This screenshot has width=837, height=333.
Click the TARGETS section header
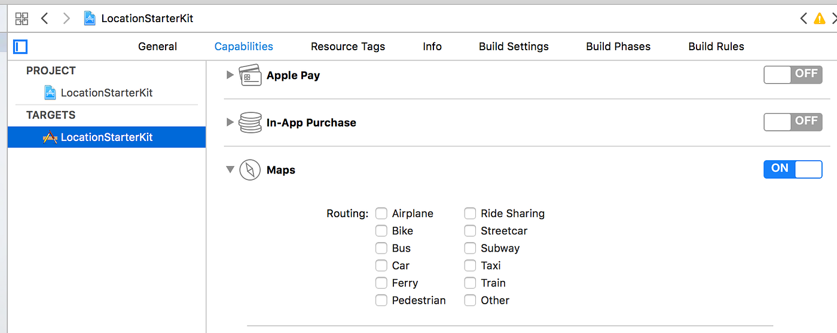click(51, 115)
